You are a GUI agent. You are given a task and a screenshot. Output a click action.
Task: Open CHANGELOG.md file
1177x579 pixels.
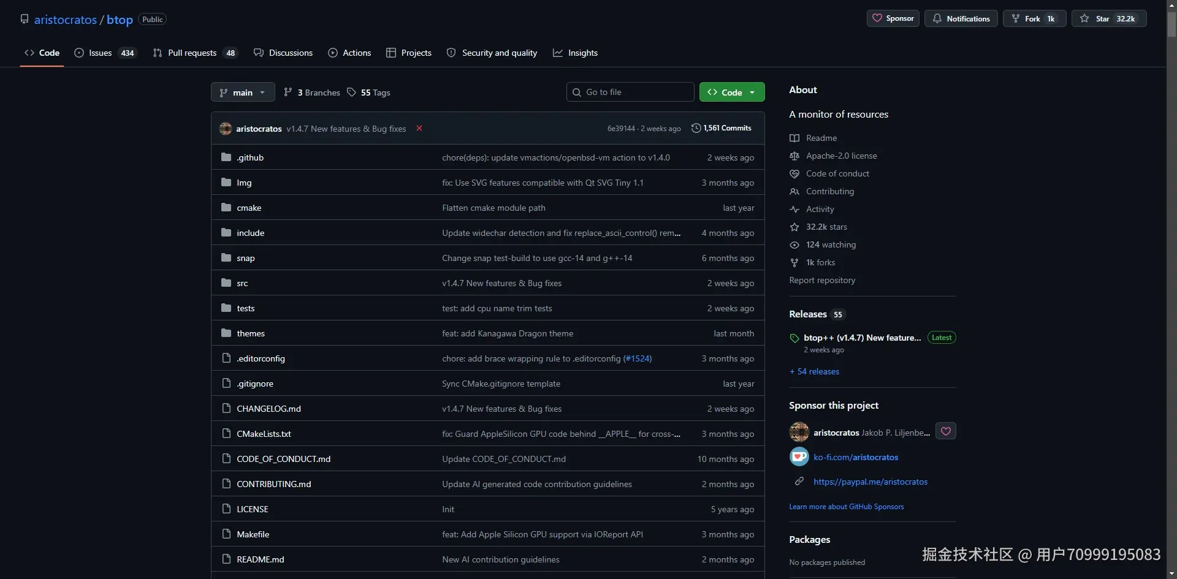tap(269, 409)
